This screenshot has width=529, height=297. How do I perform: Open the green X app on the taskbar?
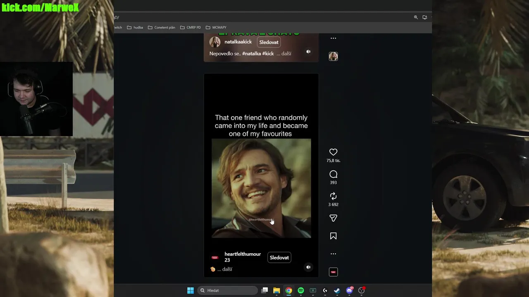[313, 290]
